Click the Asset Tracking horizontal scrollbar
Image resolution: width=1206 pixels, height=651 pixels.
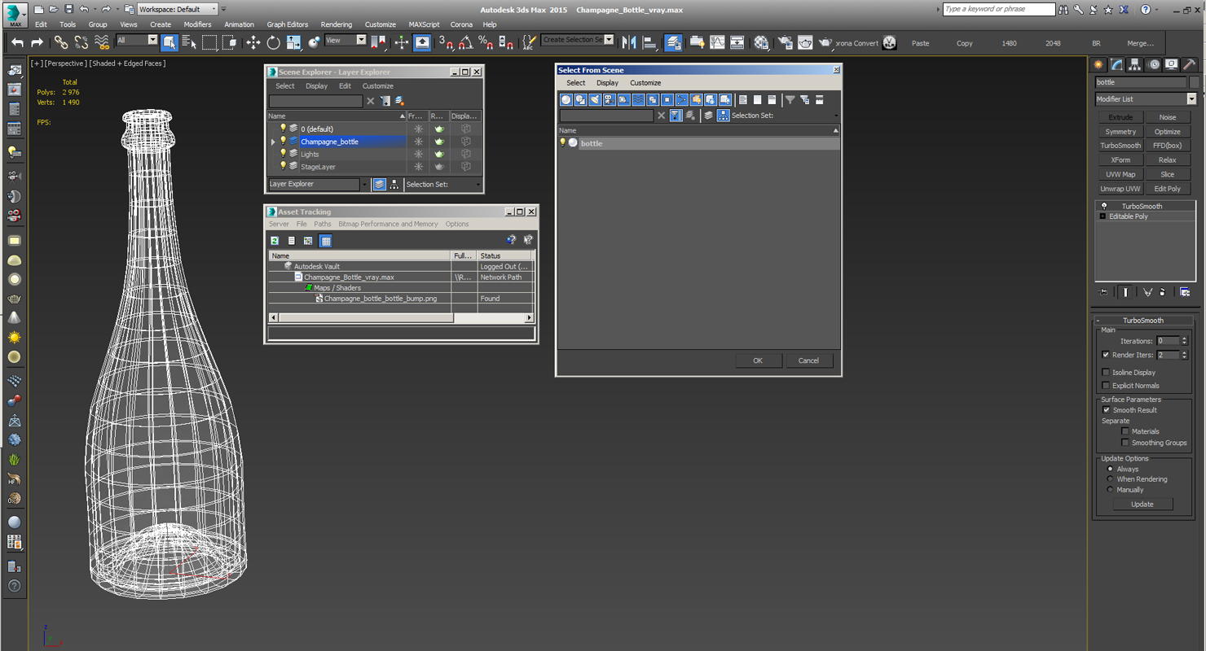(x=402, y=318)
